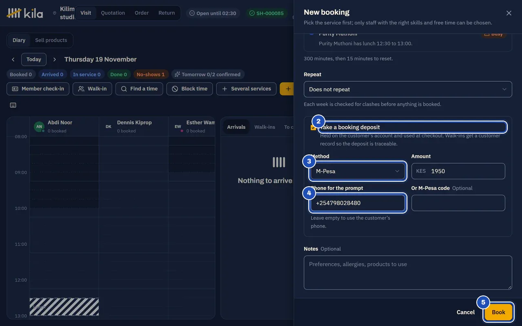
Task: Open the Repeat dropdown showing Does not repeat
Action: (x=408, y=89)
